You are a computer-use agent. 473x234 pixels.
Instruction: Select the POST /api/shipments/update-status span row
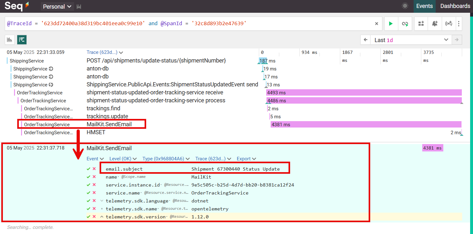[156, 61]
